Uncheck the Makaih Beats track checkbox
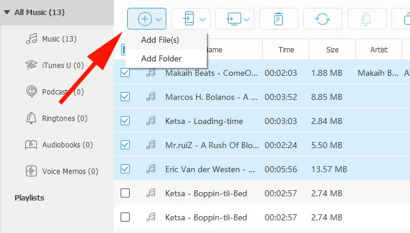410x233 pixels. (x=125, y=73)
